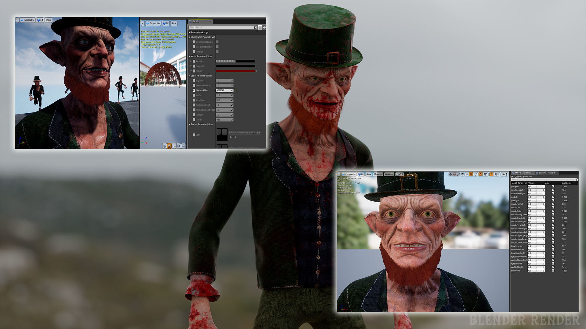This screenshot has width=586, height=329.
Task: Collapse the Parameter Groups section
Action: tap(189, 32)
